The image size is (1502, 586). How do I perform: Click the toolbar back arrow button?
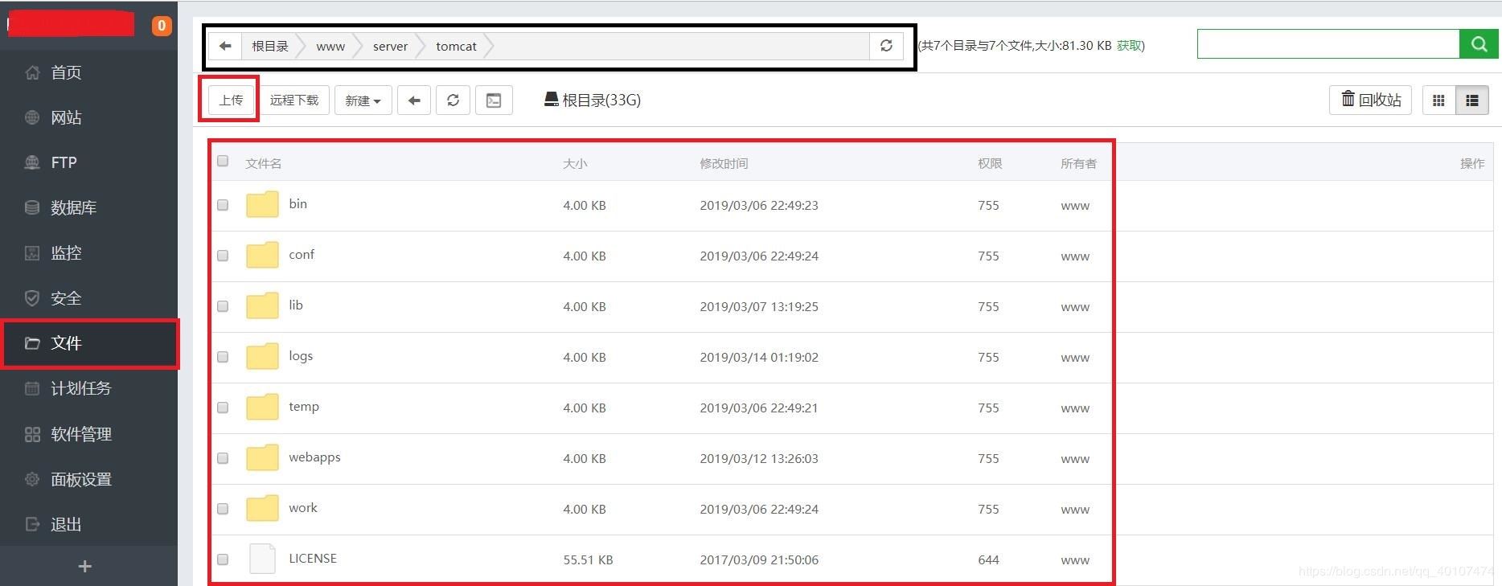point(414,100)
